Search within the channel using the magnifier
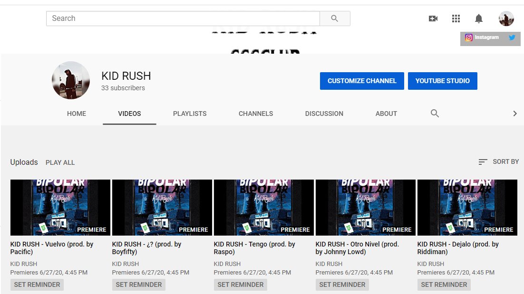 point(435,114)
